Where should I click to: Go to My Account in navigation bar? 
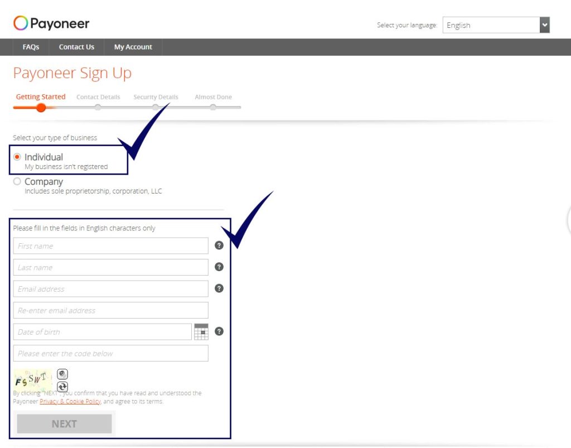point(133,47)
